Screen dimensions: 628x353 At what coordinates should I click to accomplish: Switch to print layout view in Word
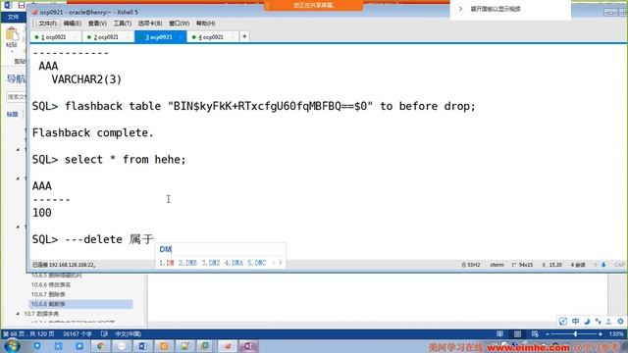click(517, 333)
